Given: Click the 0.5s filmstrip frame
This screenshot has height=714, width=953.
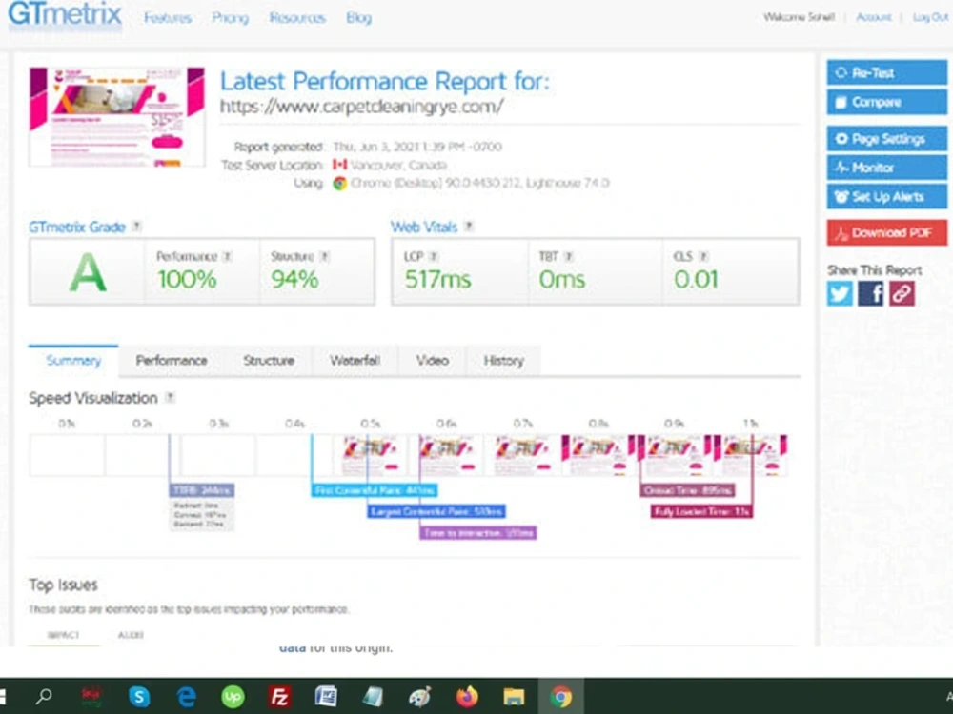Looking at the screenshot, I should pyautogui.click(x=370, y=455).
